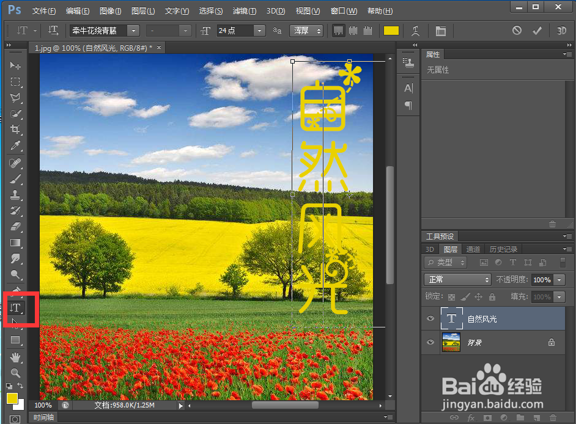576x424 pixels.
Task: Select the Polygonal Lasso tool
Action: tap(15, 98)
